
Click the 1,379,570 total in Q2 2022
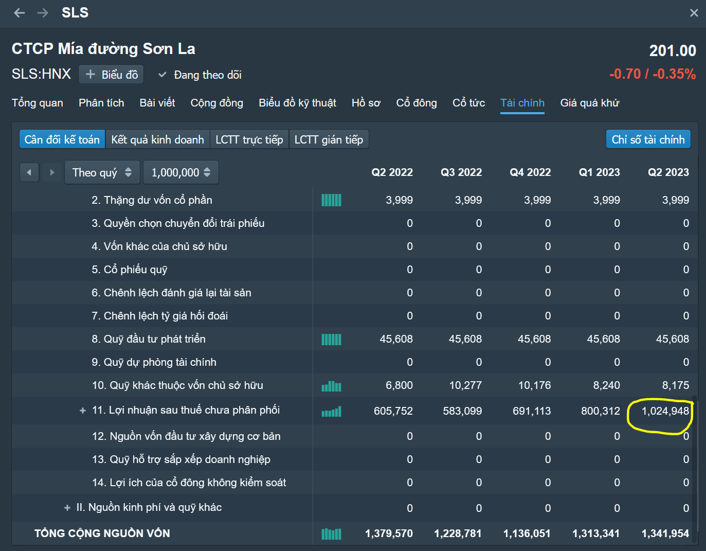click(x=389, y=534)
